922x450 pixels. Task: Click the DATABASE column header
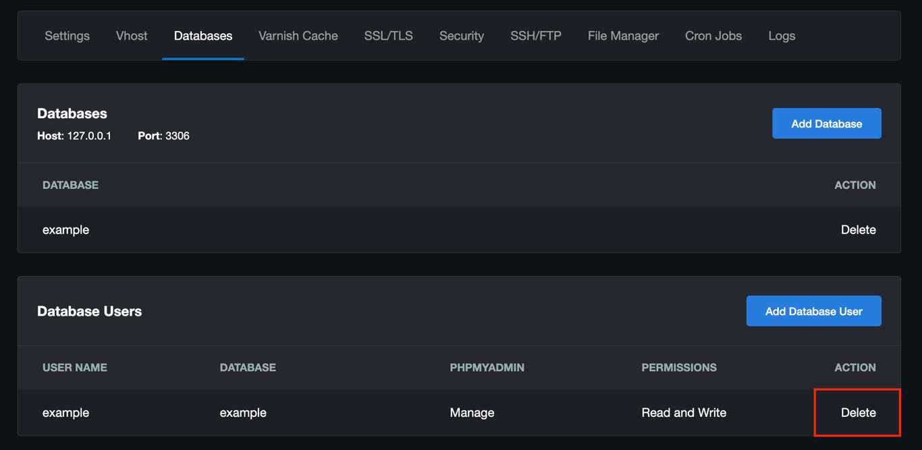[x=247, y=367]
